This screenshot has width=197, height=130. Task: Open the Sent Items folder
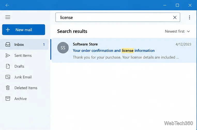(x=24, y=55)
